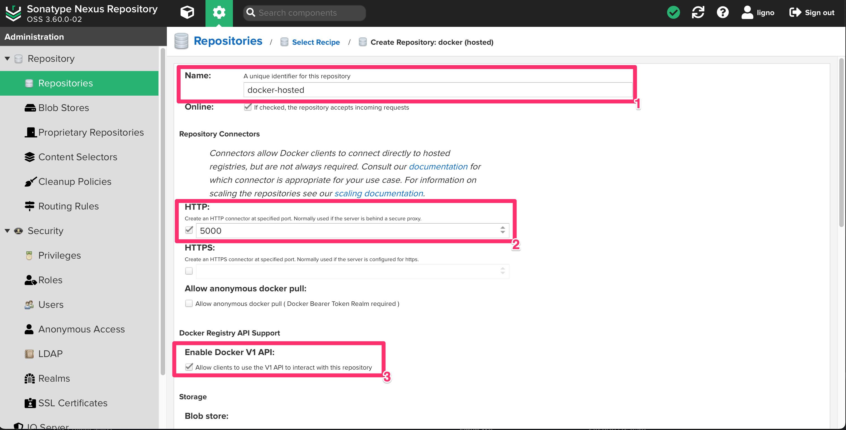
Task: Click the system health checkmark icon
Action: (673, 13)
